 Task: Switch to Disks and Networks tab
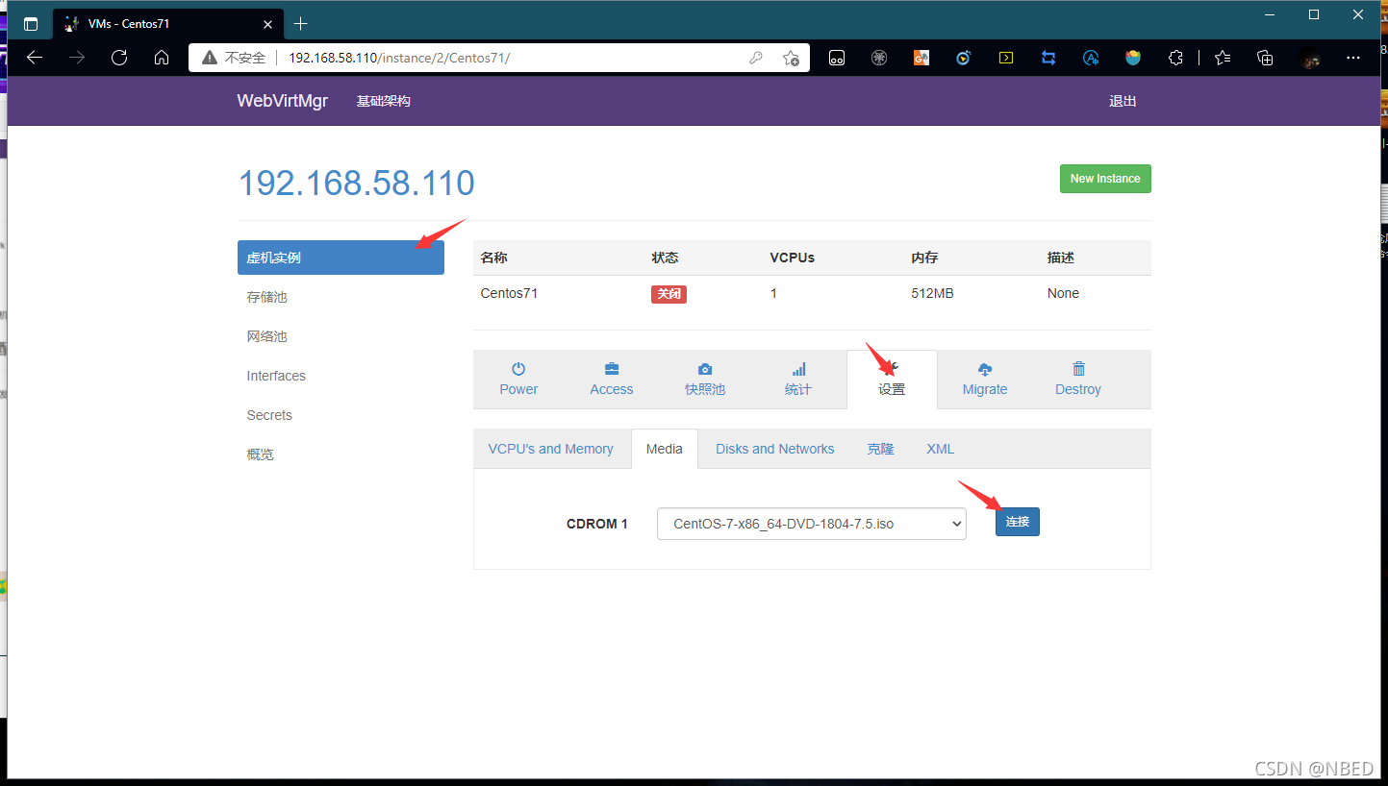point(775,449)
